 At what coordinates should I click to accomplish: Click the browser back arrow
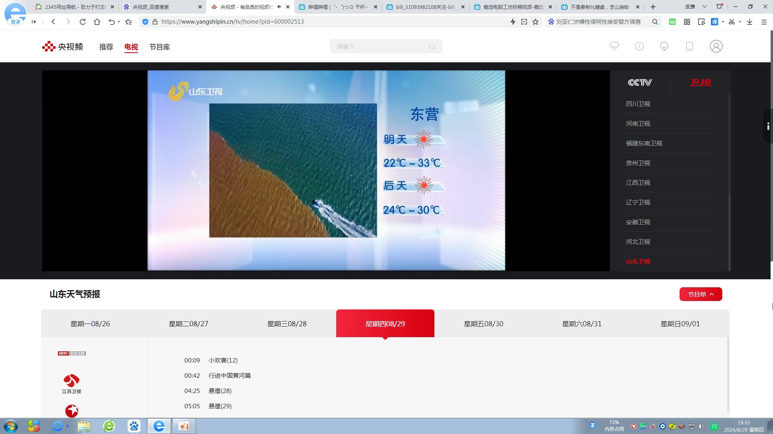click(53, 22)
